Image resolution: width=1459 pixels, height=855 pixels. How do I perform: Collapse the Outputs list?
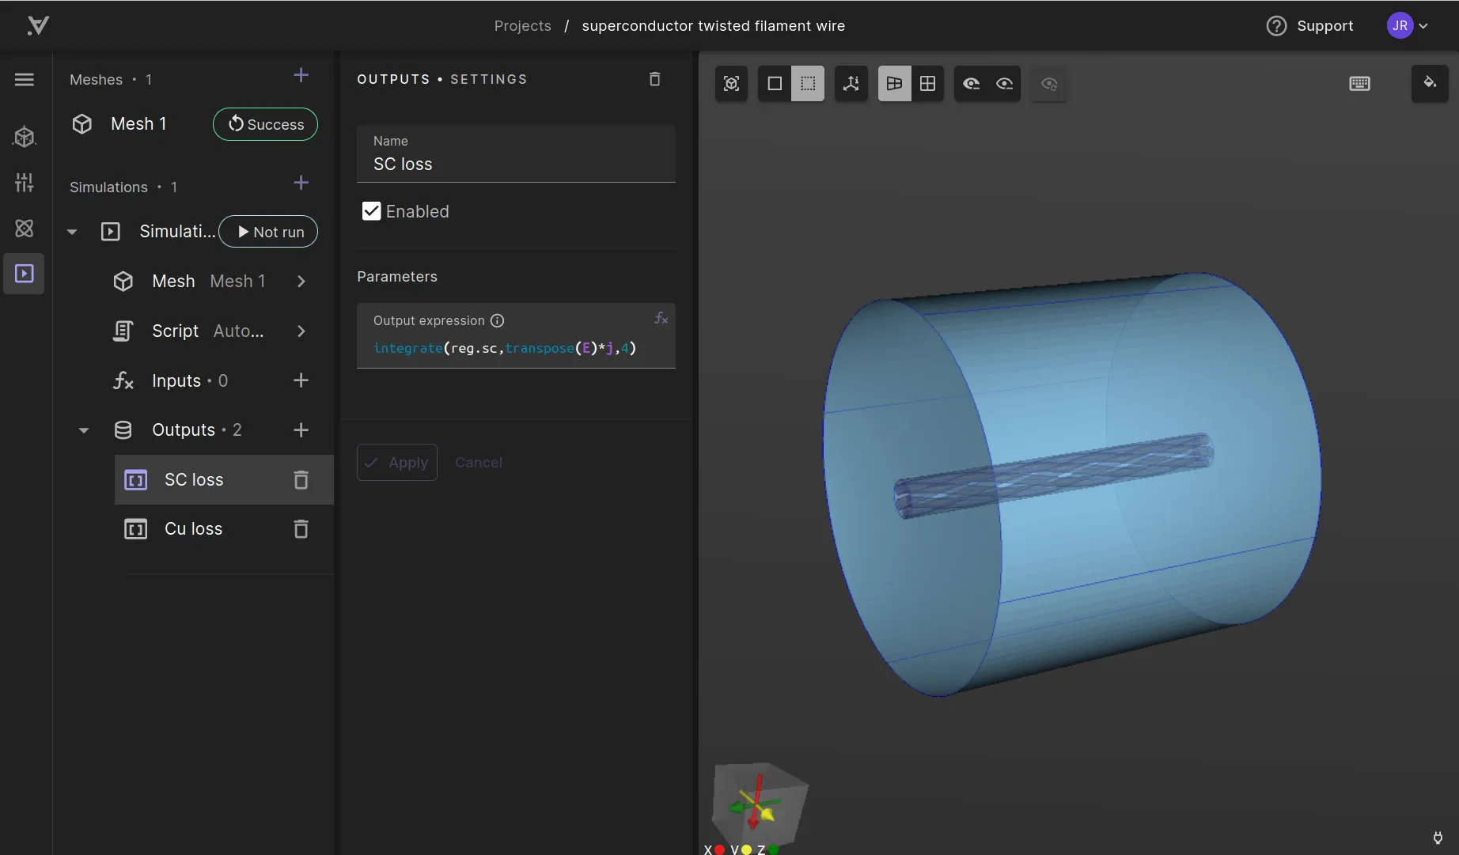pos(84,430)
